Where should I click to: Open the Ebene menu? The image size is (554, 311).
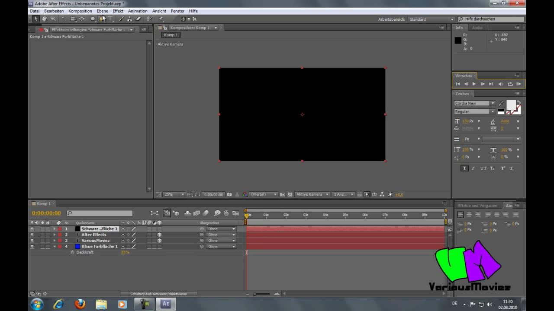point(103,11)
